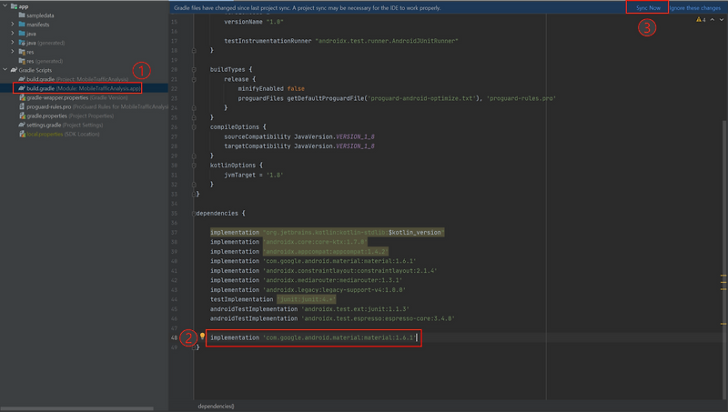The image size is (728, 412).
Task: Click the mediarouter:1.3.1 dependency line
Action: pos(306,280)
